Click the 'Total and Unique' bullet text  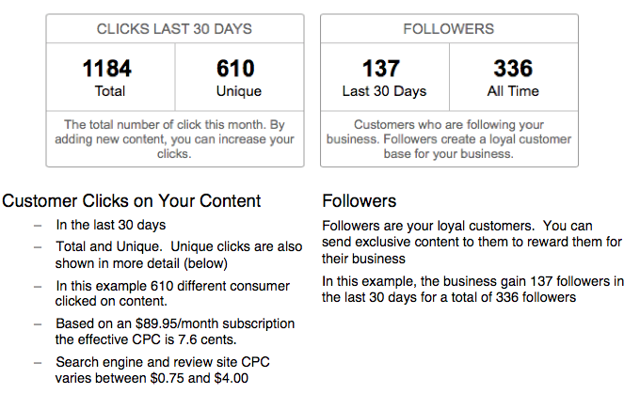point(179,255)
